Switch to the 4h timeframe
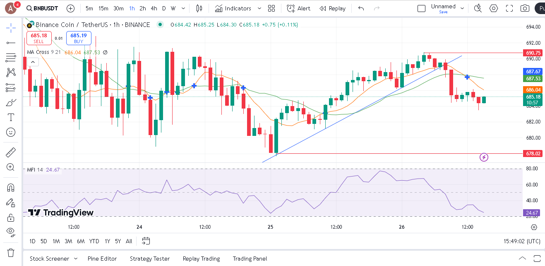The image size is (545, 266). [154, 8]
